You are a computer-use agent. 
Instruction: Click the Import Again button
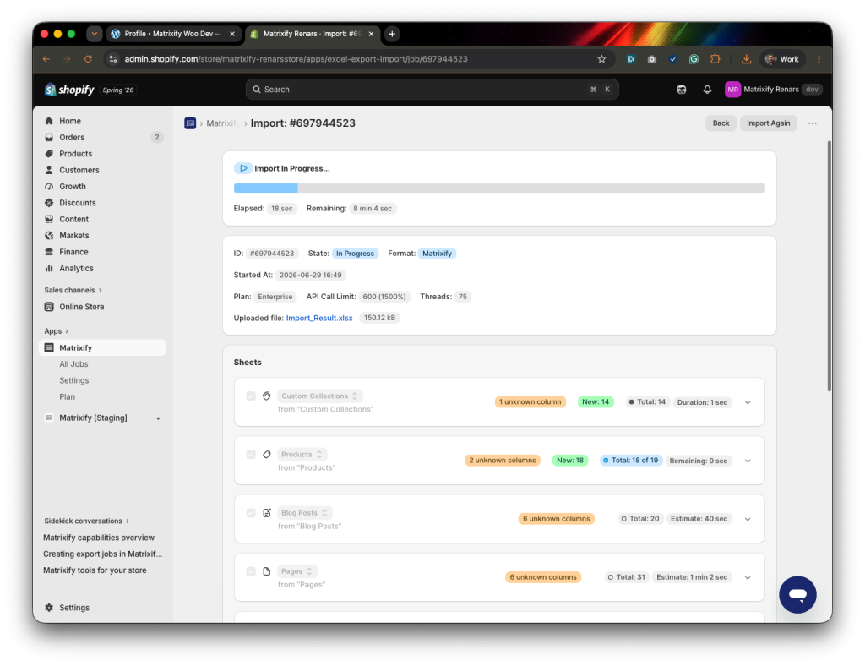pyautogui.click(x=768, y=123)
